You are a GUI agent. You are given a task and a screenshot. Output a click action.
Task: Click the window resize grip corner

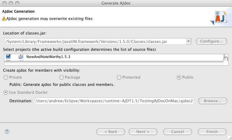click(x=230, y=138)
